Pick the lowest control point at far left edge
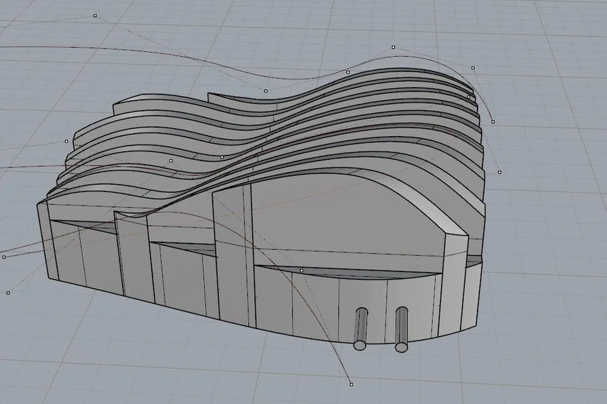 tap(8, 293)
